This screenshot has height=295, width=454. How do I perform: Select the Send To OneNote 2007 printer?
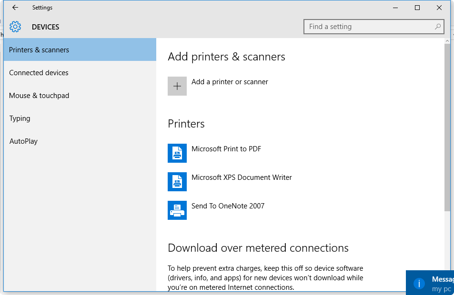[227, 206]
